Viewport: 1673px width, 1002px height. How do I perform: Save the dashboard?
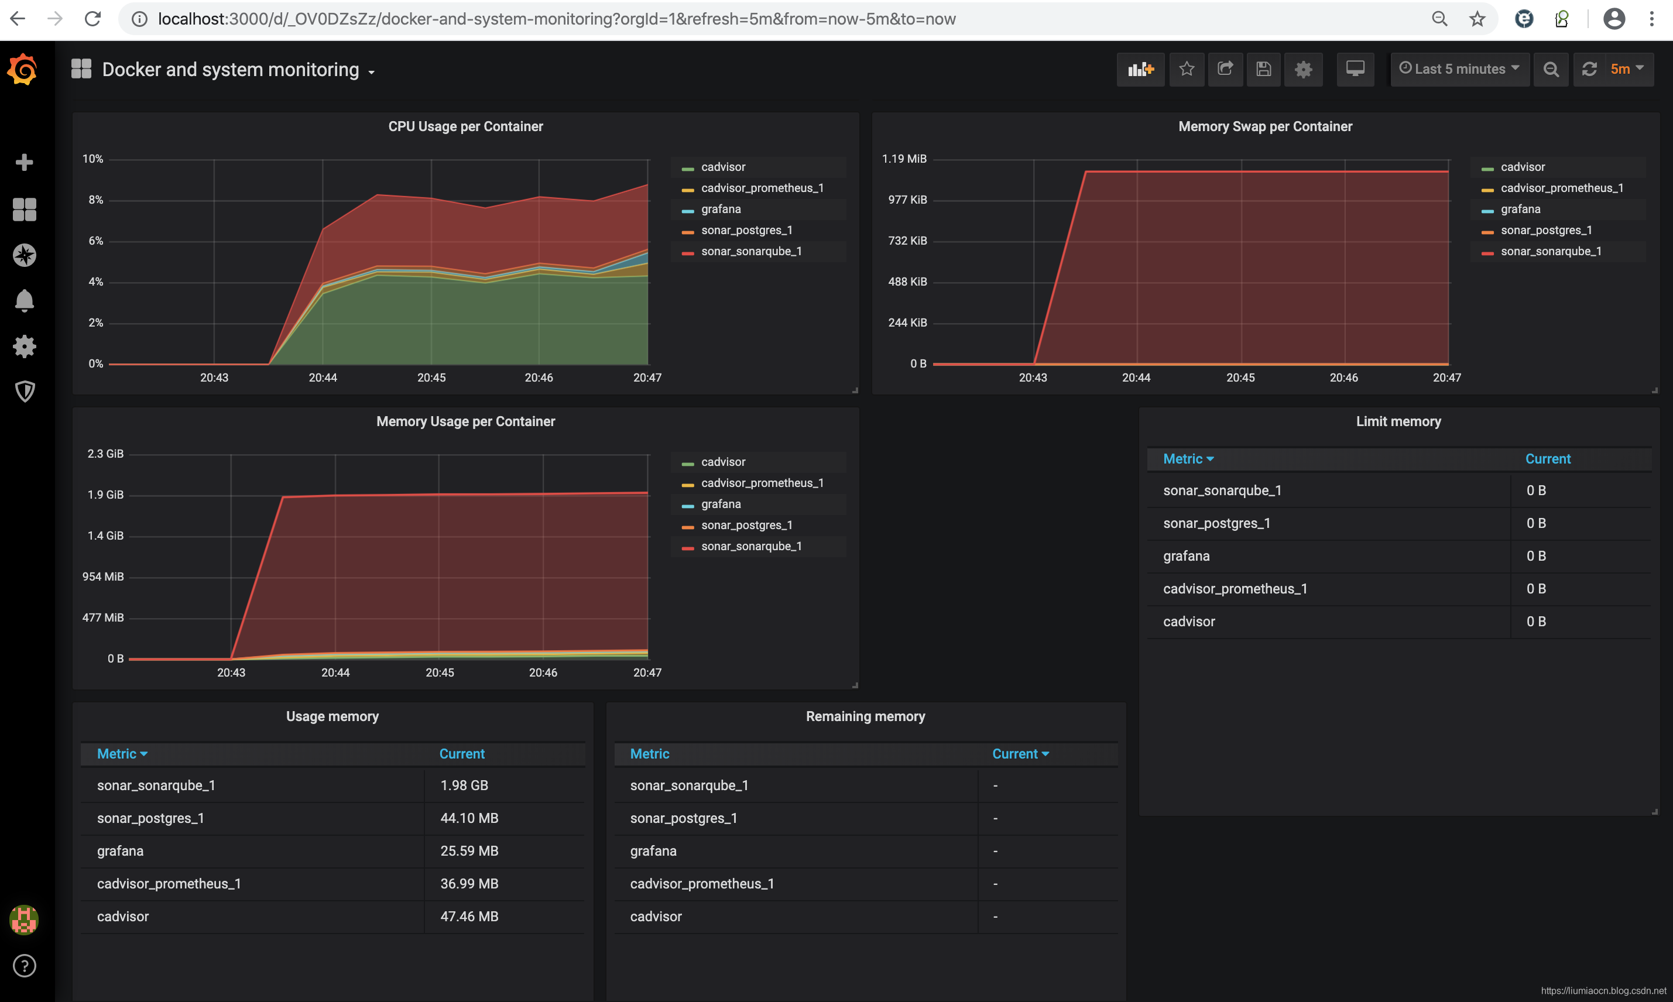(x=1263, y=70)
